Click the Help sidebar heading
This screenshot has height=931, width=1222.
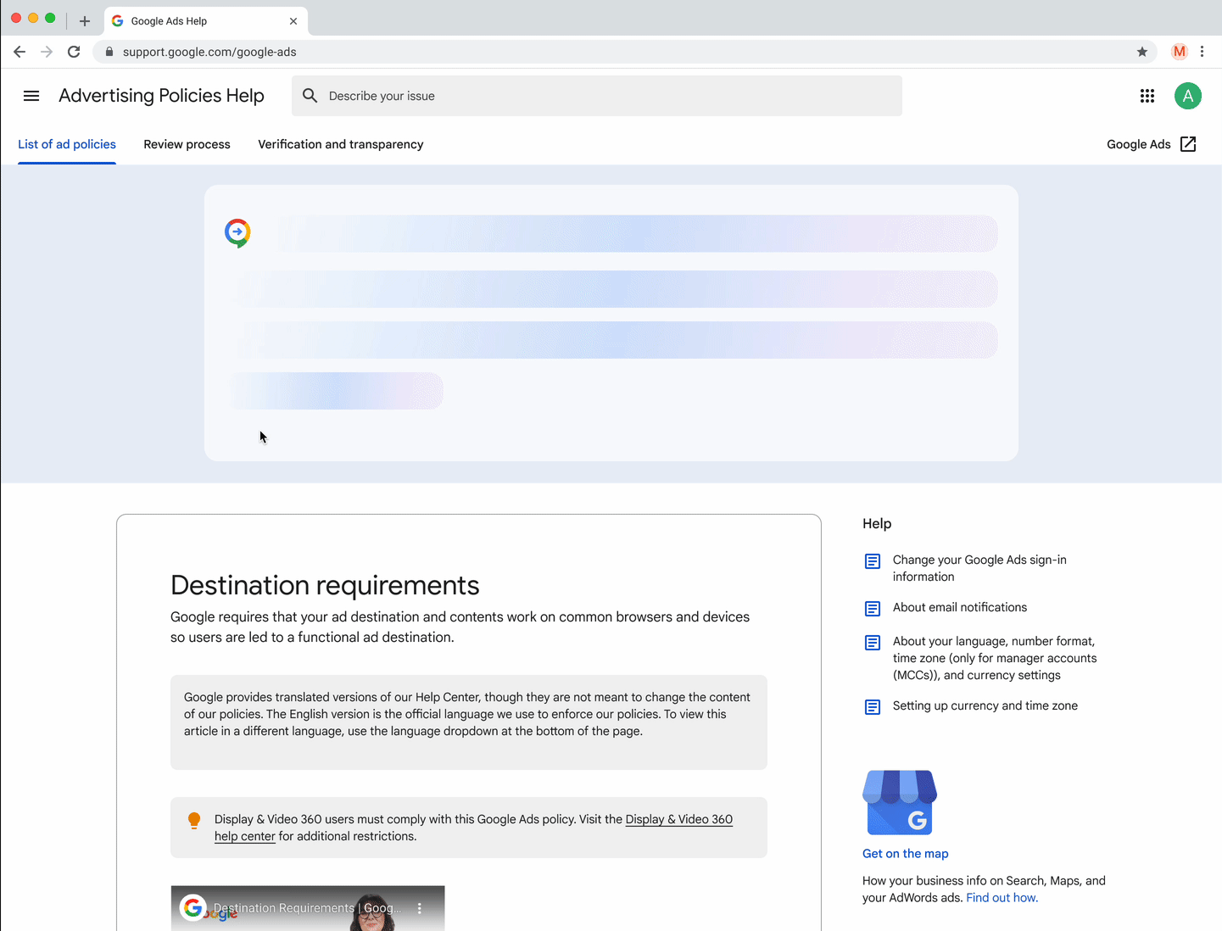point(877,523)
